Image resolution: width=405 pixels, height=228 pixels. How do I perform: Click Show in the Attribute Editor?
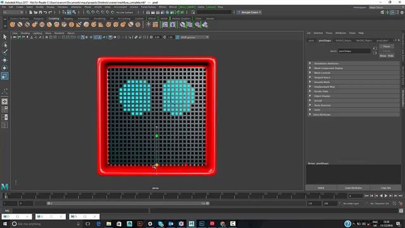tap(383, 56)
